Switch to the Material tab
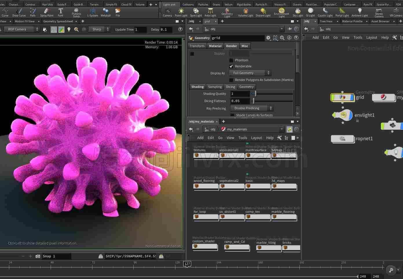This screenshot has width=403, height=279. (215, 46)
